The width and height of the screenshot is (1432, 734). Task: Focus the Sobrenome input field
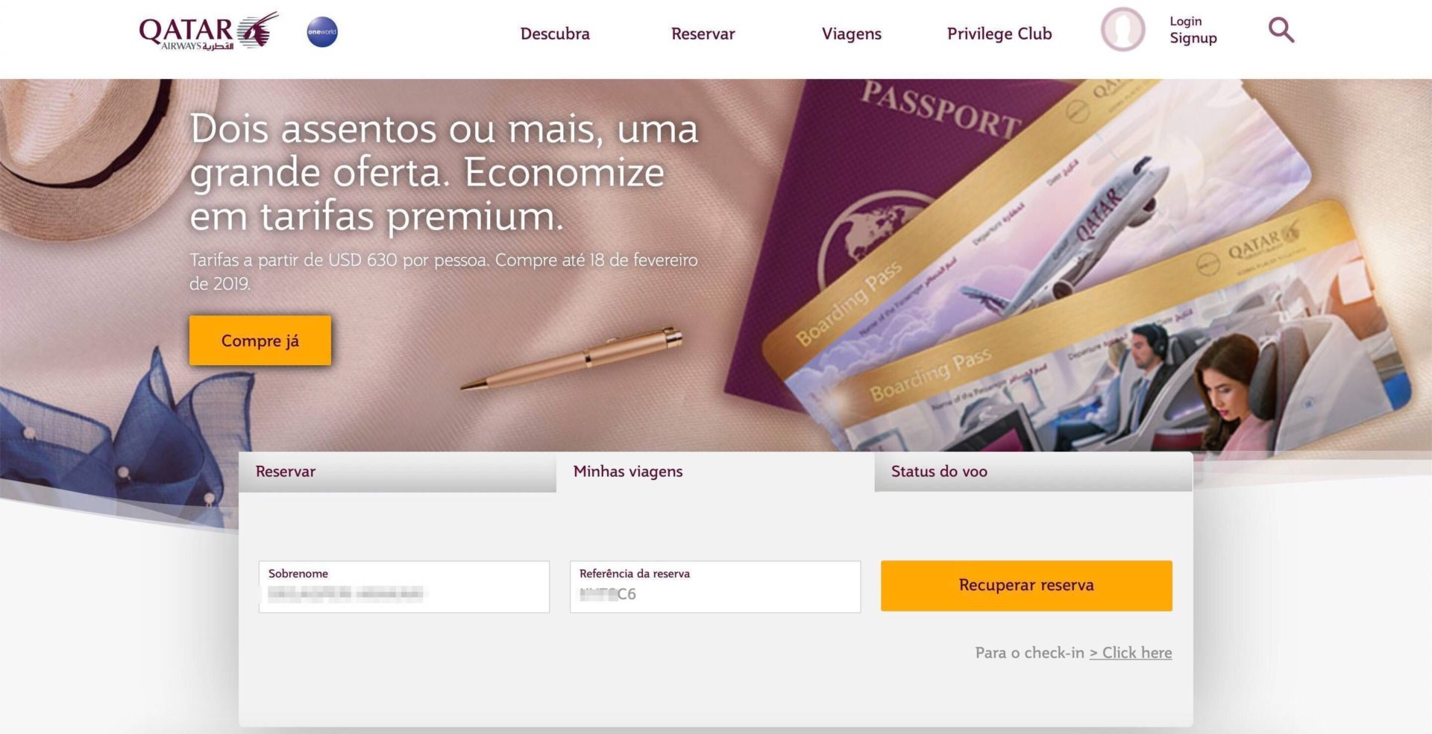point(404,587)
